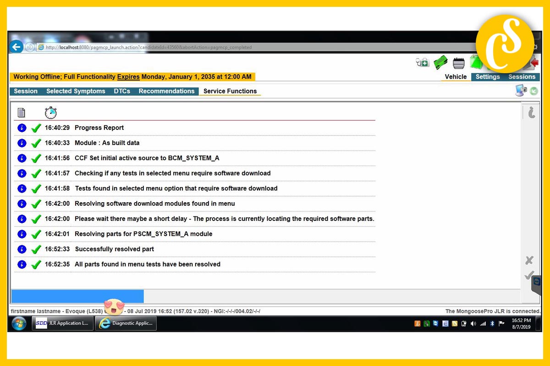Click info icon beside Progress Report
Screen dimensions: 550x366
22,128
